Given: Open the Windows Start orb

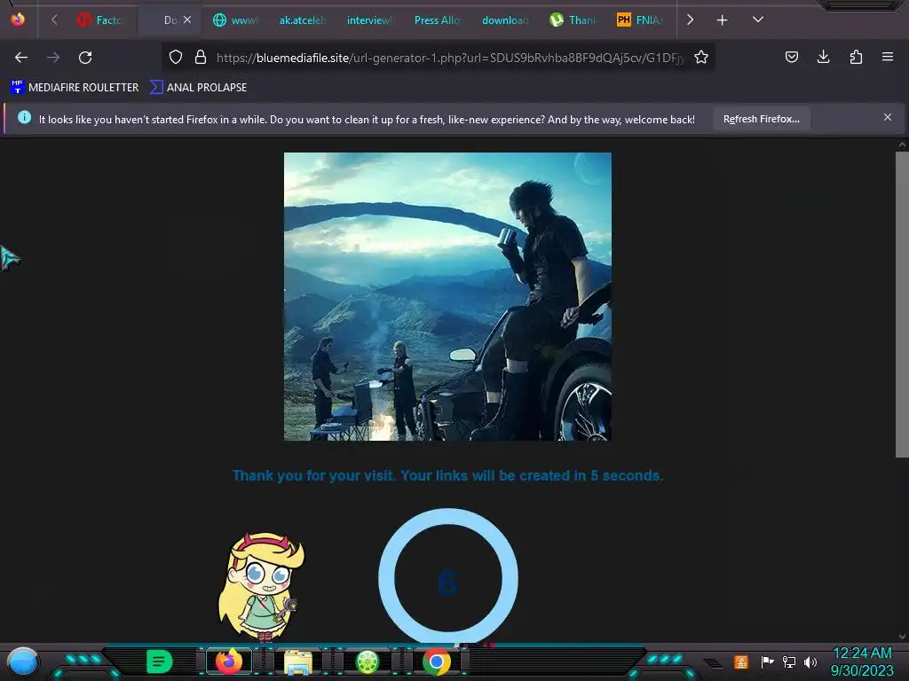Looking at the screenshot, I should pyautogui.click(x=23, y=661).
